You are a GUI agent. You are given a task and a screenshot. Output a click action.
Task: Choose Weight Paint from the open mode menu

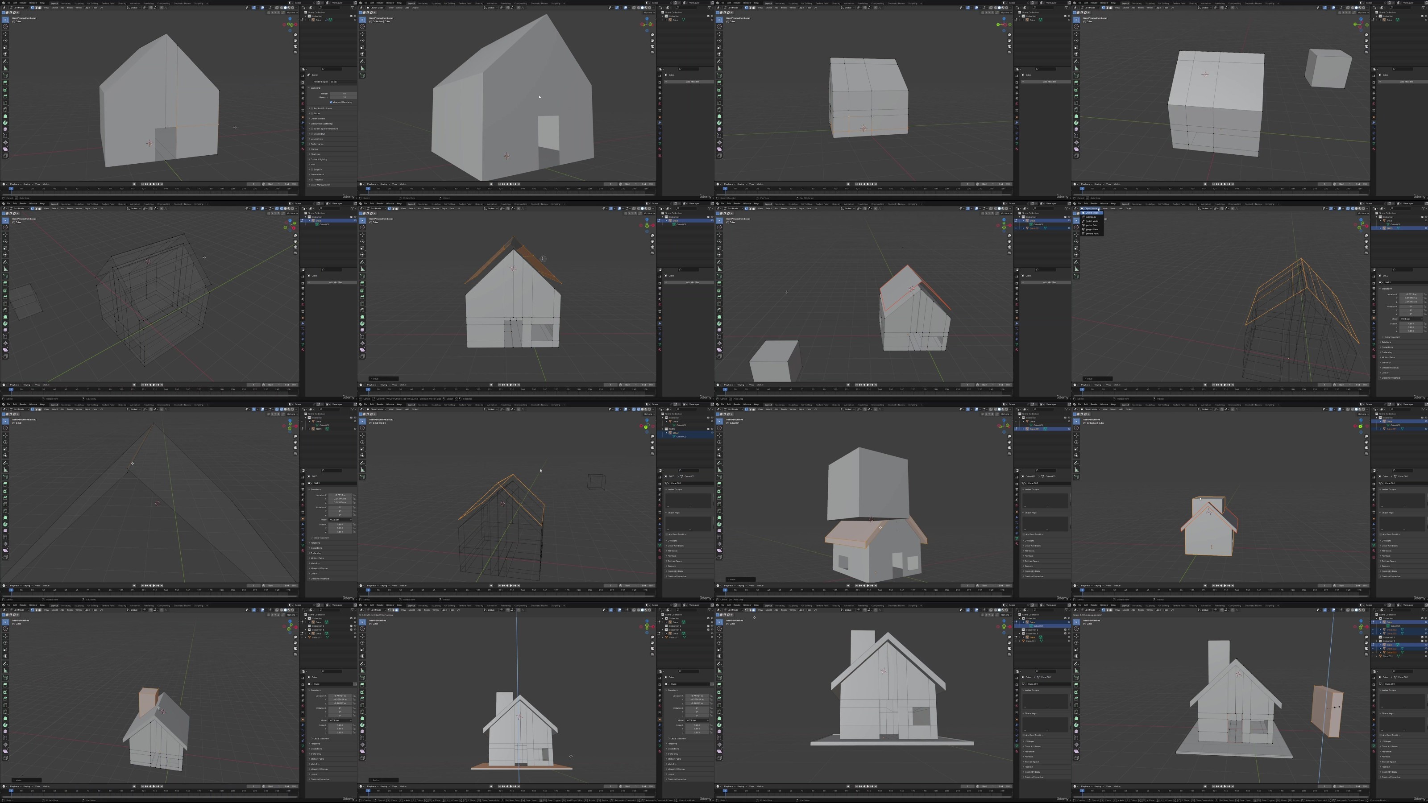pos(1092,230)
